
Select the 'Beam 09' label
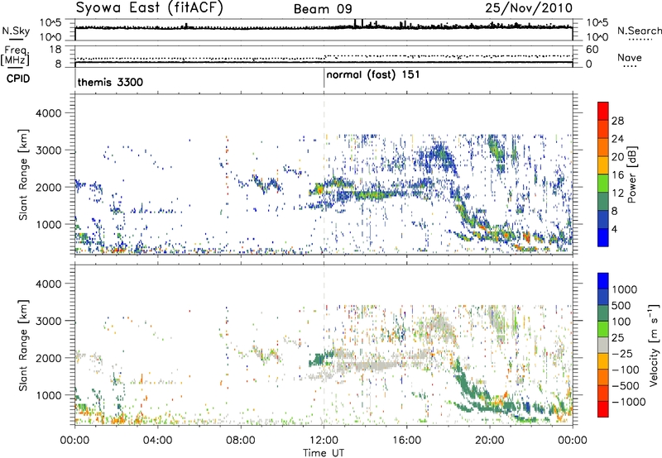pos(323,9)
